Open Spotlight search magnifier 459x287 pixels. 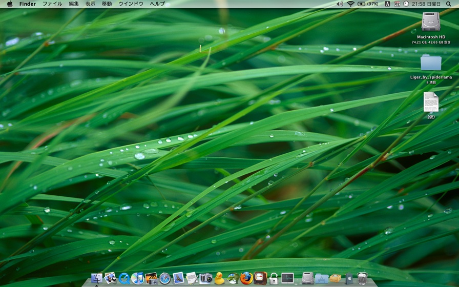[448, 4]
